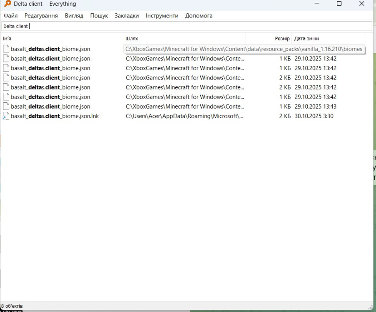
Task: Open the Вигляд menu
Action: pyautogui.click(x=74, y=15)
